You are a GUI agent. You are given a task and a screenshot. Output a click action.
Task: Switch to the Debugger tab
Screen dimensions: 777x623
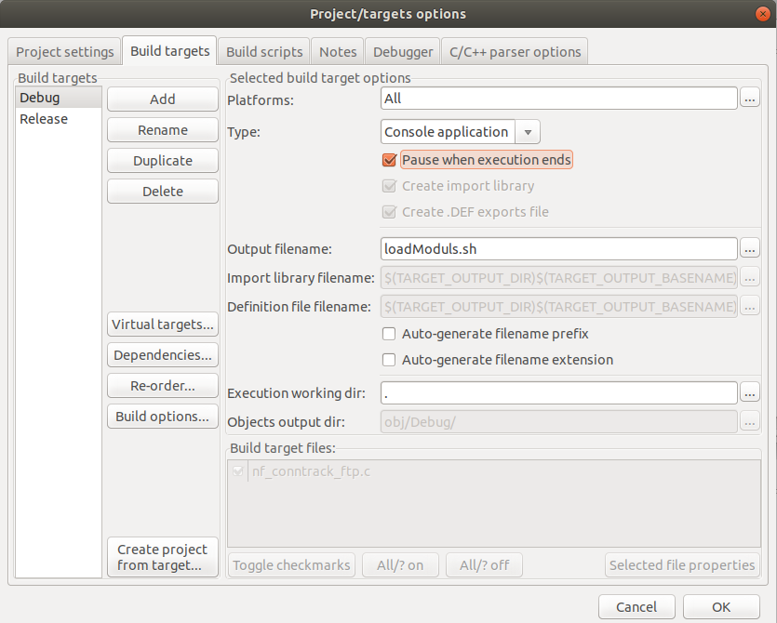[x=402, y=51]
